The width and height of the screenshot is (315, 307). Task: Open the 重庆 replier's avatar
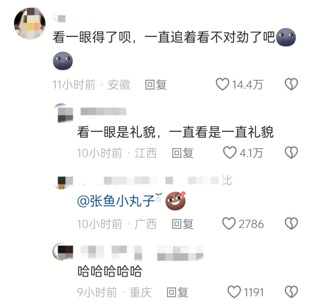tap(63, 251)
